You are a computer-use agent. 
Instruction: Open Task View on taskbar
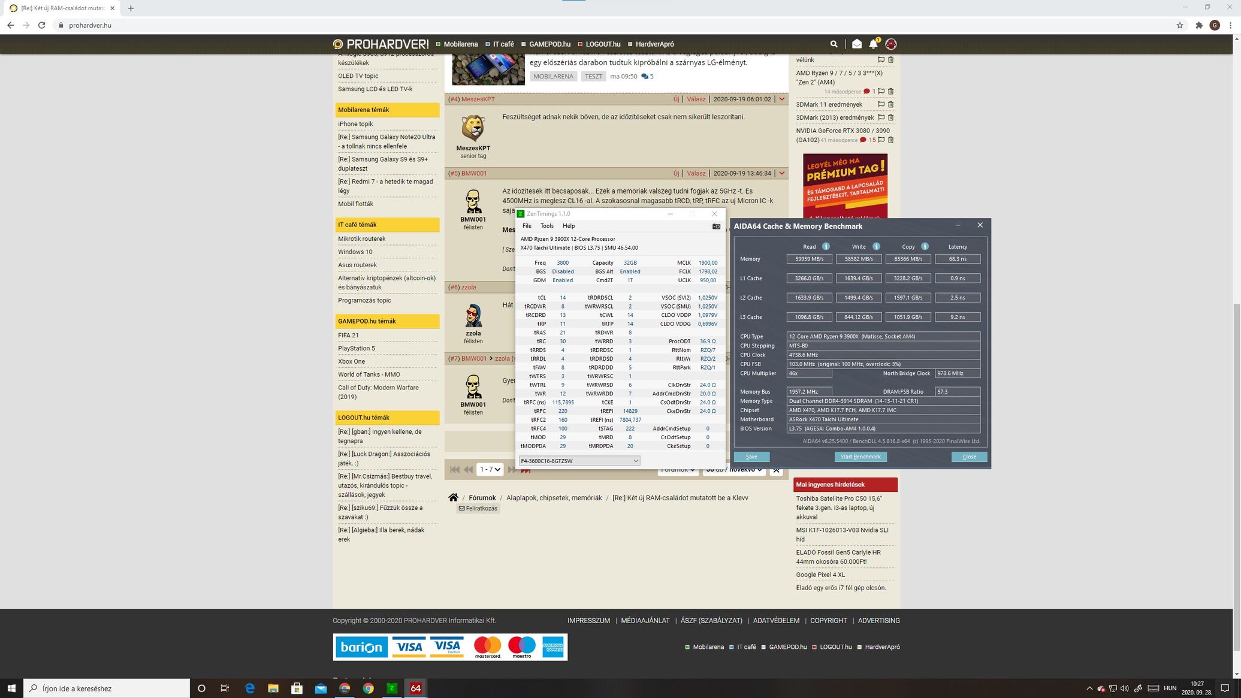(x=225, y=688)
